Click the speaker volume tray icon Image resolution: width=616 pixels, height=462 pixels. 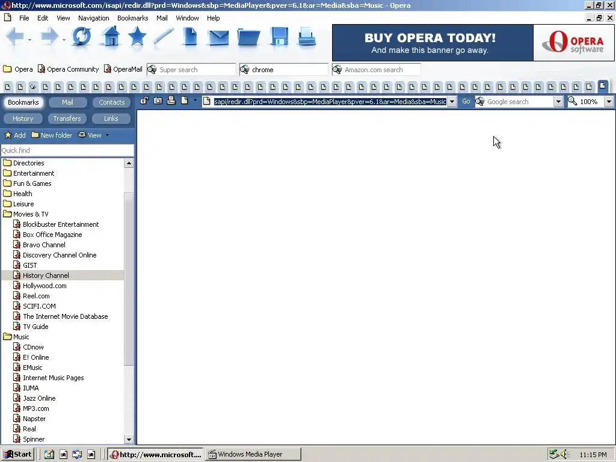tap(565, 454)
